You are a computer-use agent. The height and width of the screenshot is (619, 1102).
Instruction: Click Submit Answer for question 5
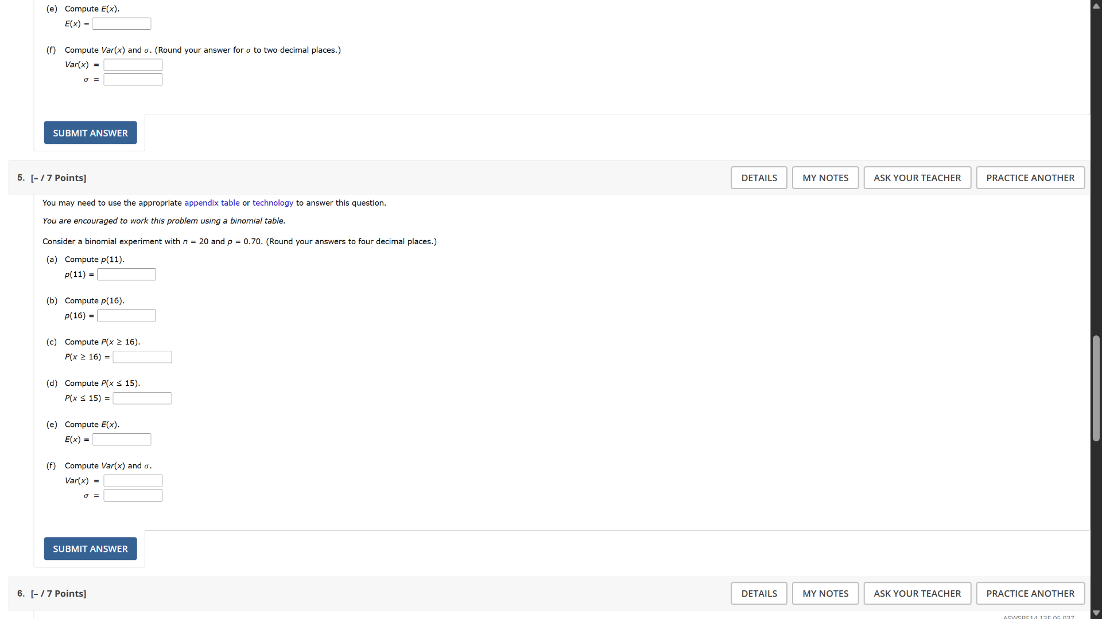pyautogui.click(x=90, y=549)
